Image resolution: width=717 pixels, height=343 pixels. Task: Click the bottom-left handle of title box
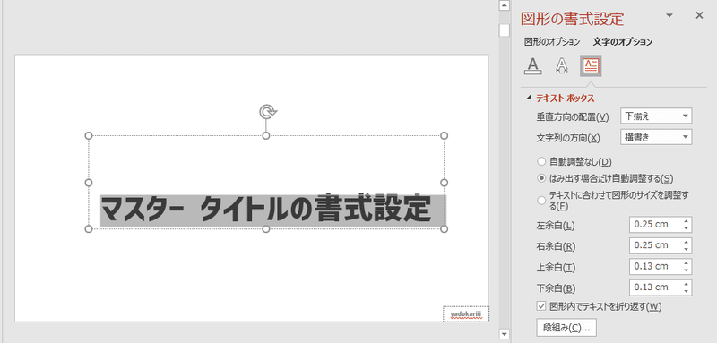click(x=89, y=229)
